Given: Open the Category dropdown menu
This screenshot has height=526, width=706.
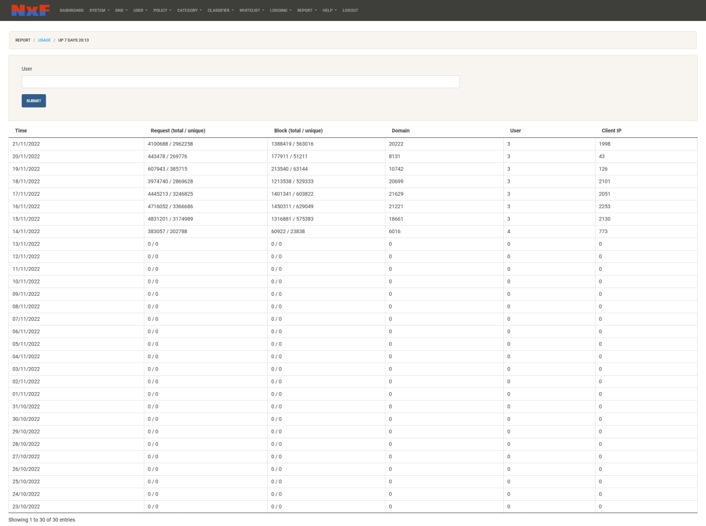Looking at the screenshot, I should (189, 11).
